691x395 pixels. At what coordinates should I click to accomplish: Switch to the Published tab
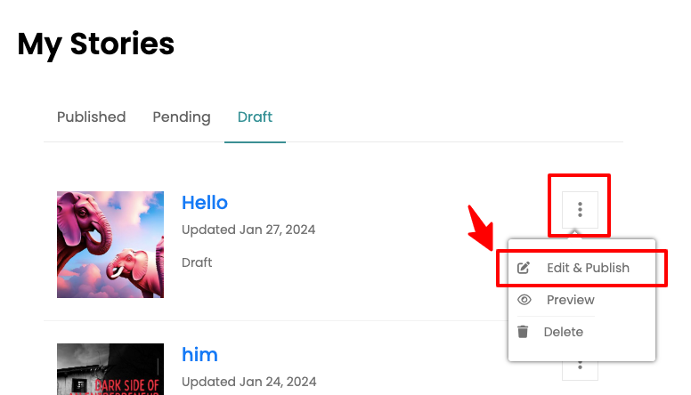[x=91, y=117]
